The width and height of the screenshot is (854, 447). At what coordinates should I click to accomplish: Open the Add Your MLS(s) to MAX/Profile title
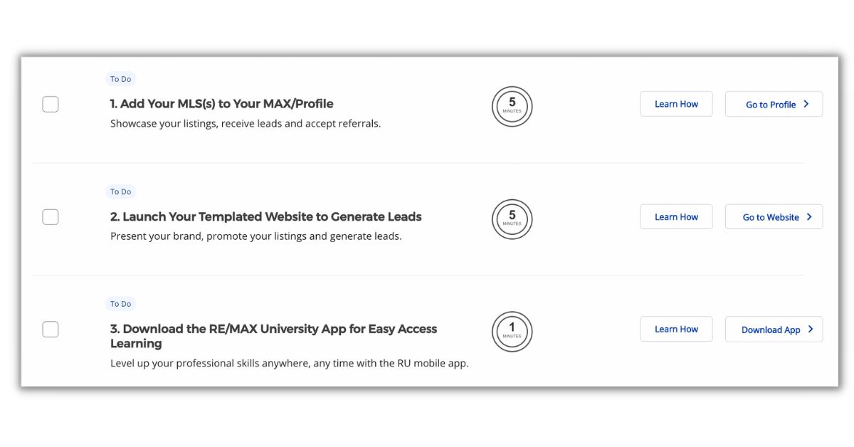(221, 104)
